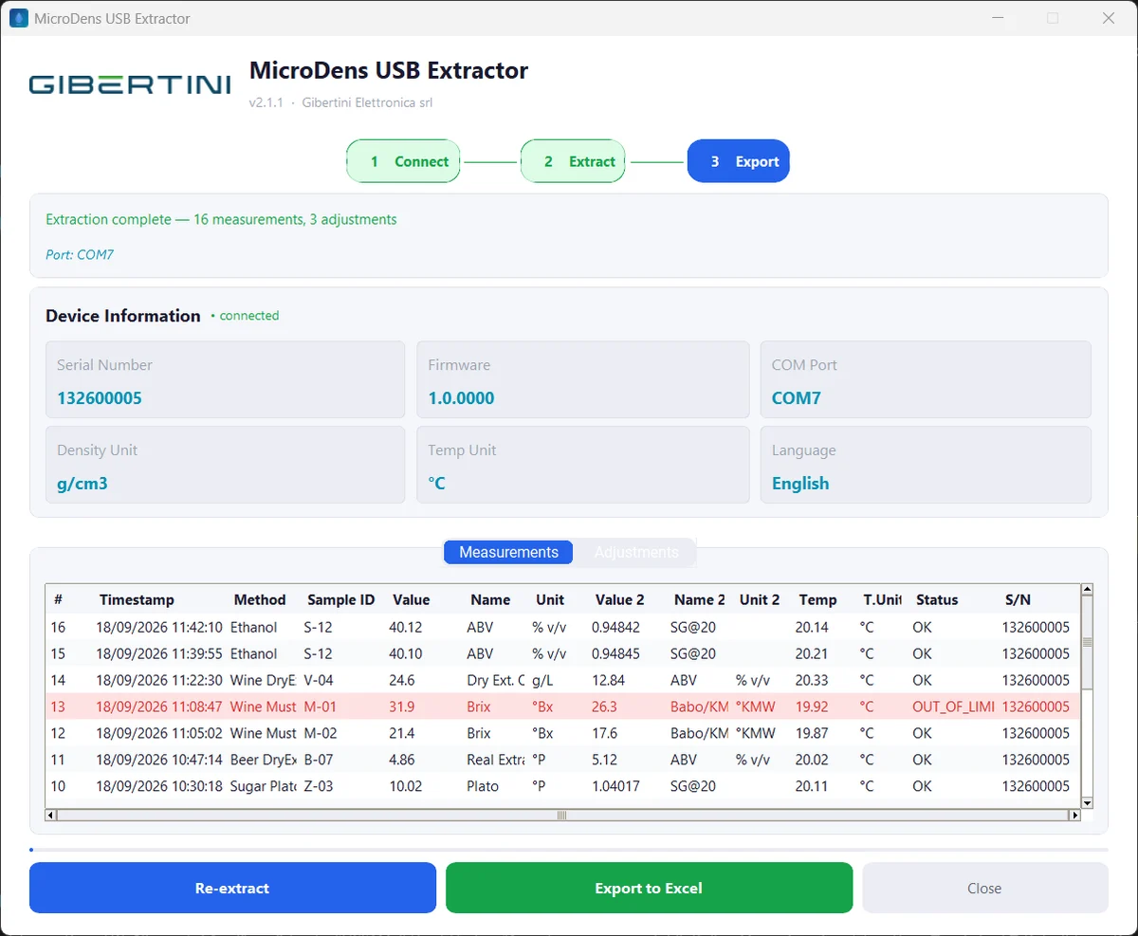Click the S/N column header
1138x936 pixels.
pyautogui.click(x=1018, y=599)
